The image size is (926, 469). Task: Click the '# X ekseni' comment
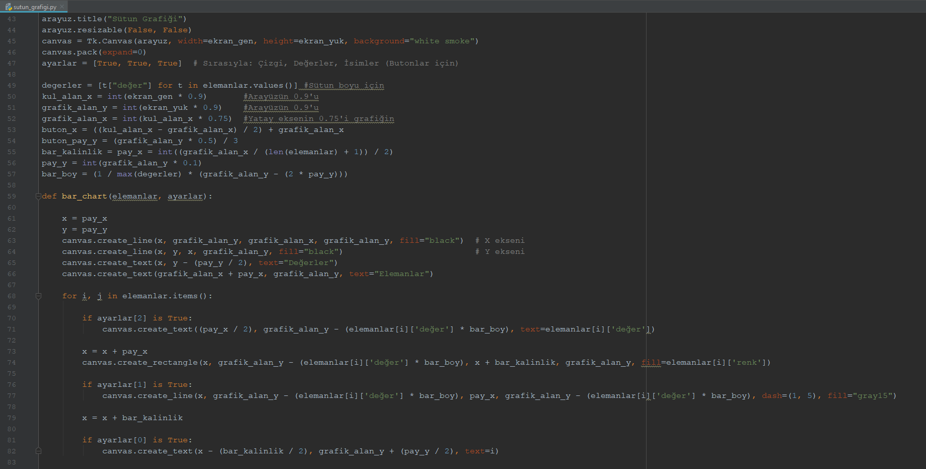pyautogui.click(x=500, y=241)
